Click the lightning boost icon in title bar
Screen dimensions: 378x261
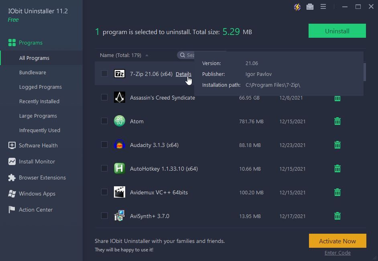[x=297, y=7]
